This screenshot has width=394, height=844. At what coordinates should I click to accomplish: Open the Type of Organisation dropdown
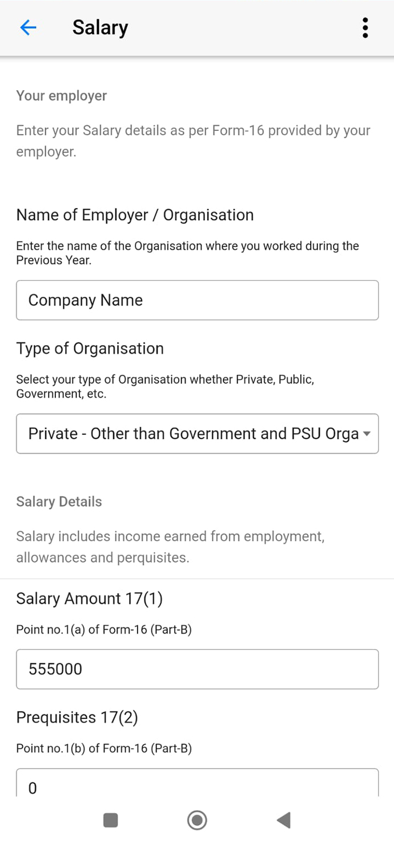tap(197, 434)
